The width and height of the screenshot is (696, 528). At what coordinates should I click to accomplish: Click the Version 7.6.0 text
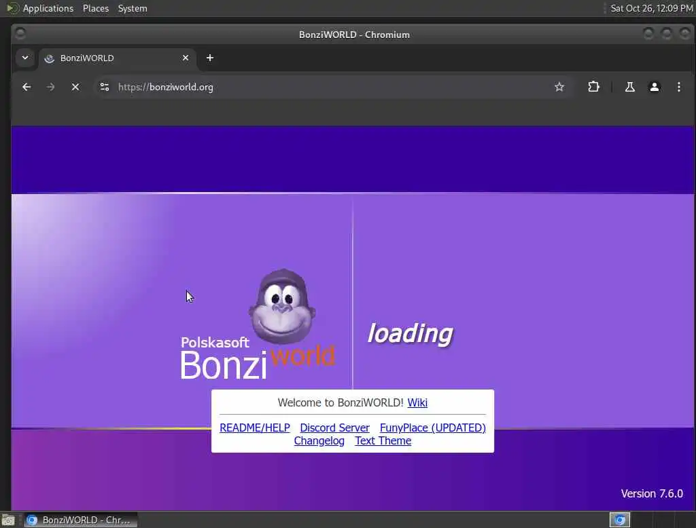coord(652,493)
